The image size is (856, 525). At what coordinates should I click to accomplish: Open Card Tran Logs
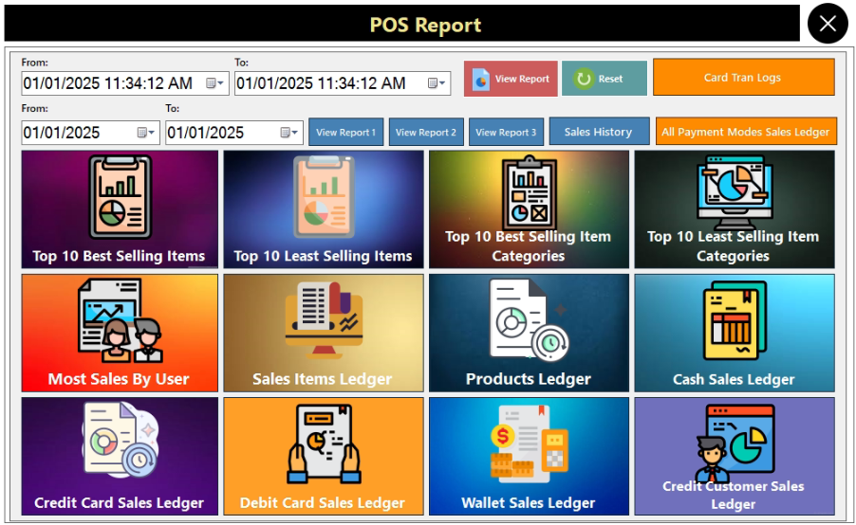tap(743, 78)
